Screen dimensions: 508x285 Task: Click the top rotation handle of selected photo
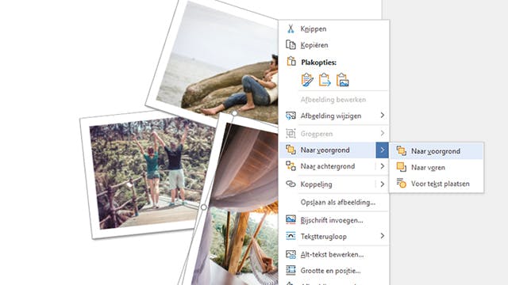click(x=235, y=113)
